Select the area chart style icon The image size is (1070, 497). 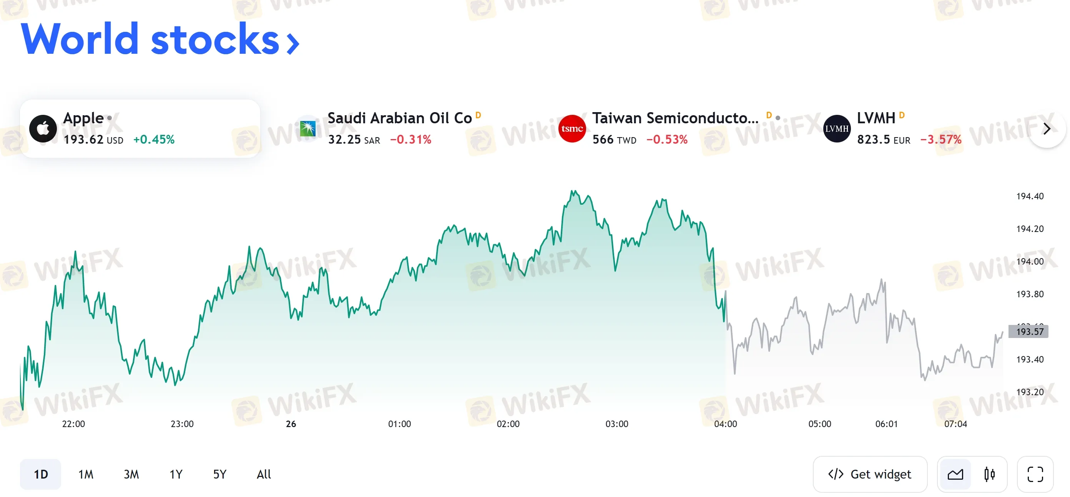click(x=956, y=474)
